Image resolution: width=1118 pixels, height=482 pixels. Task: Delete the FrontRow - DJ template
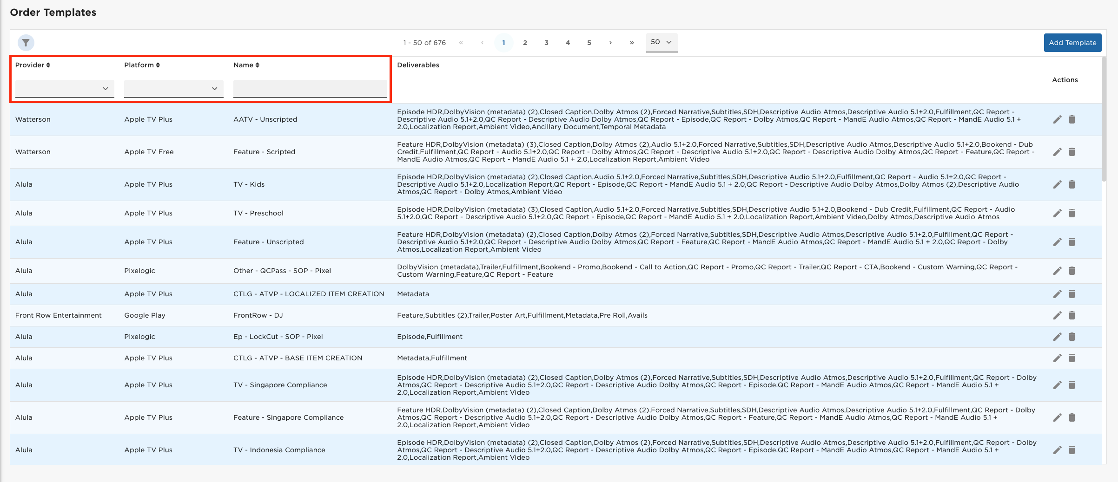(x=1072, y=315)
